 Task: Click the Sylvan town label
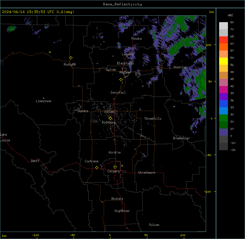(111, 70)
